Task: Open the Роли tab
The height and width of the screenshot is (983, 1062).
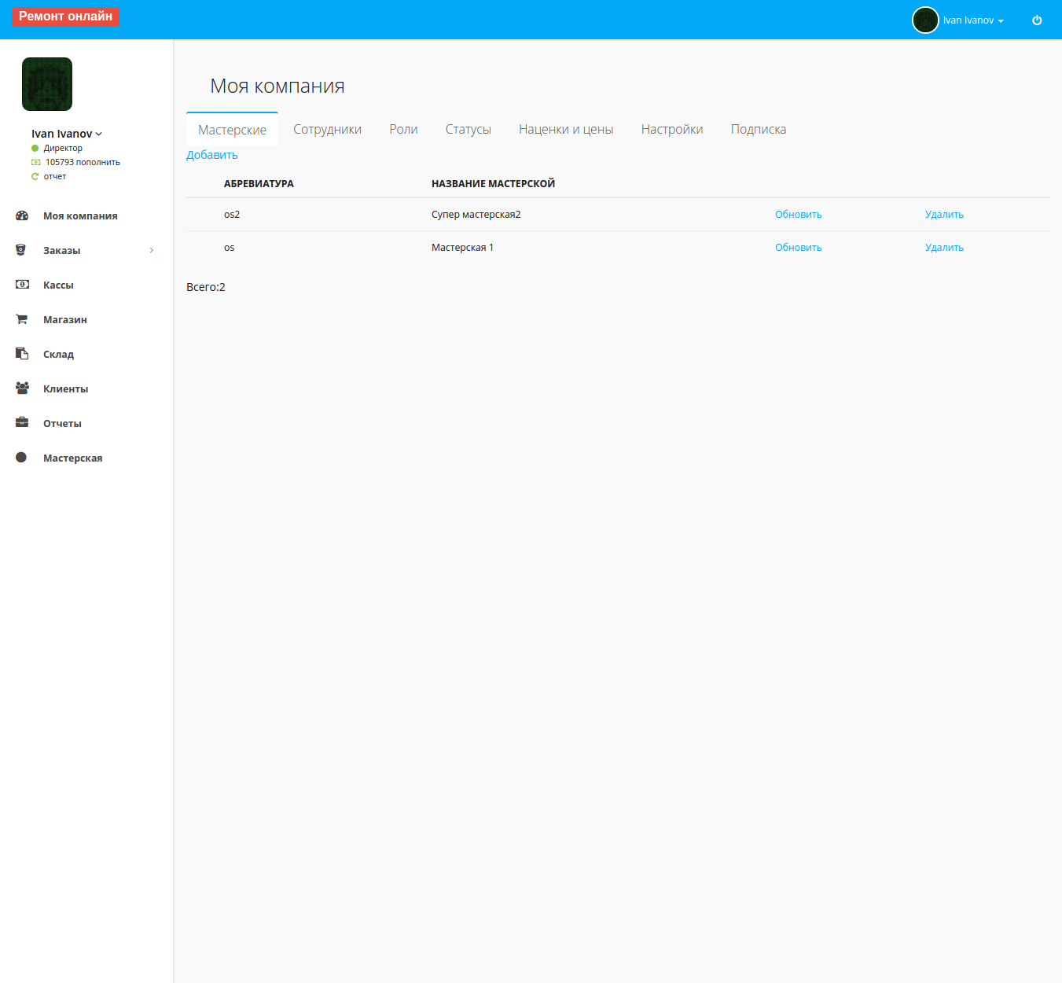Action: [x=403, y=130]
